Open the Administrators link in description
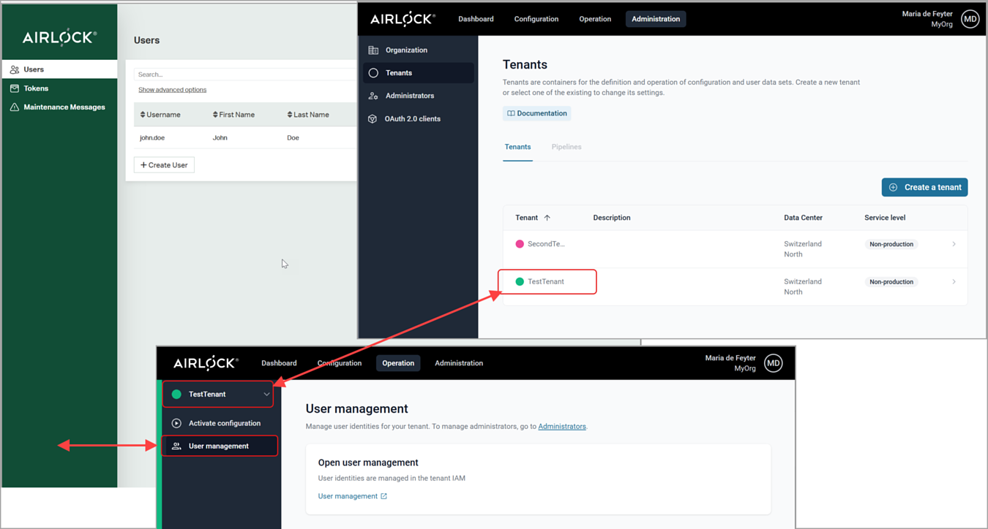988x529 pixels. click(x=561, y=427)
